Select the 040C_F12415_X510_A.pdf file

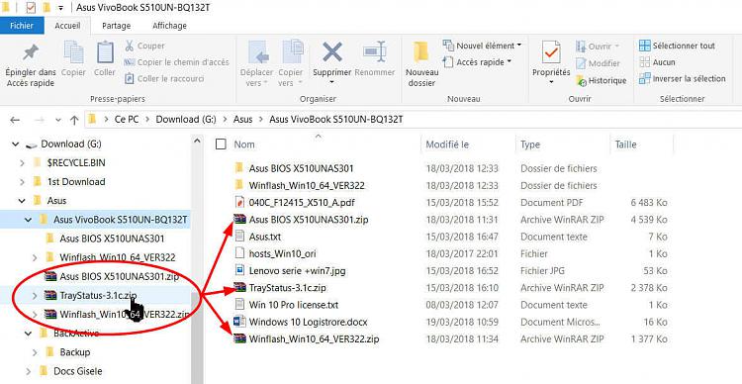[302, 203]
